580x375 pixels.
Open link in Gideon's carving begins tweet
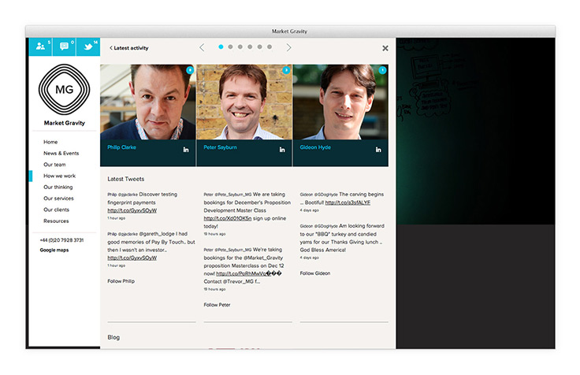coord(348,202)
